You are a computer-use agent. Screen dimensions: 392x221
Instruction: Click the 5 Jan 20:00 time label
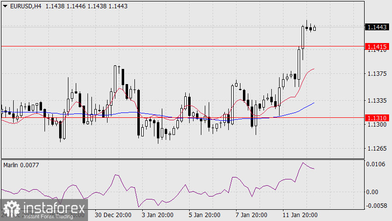coord(204,215)
